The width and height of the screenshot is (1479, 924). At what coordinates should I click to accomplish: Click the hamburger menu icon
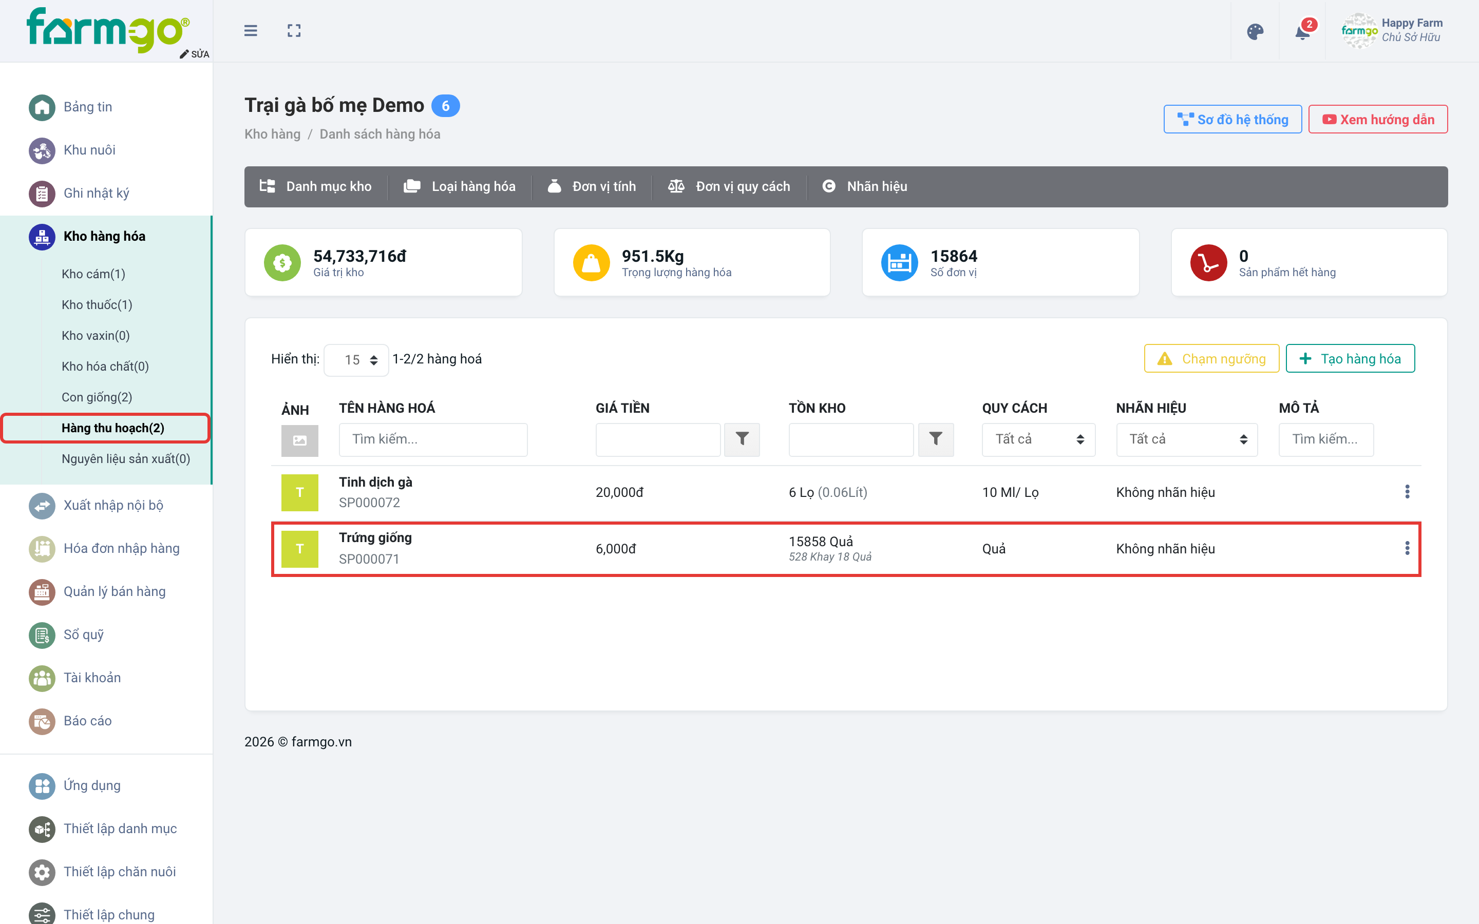(251, 31)
